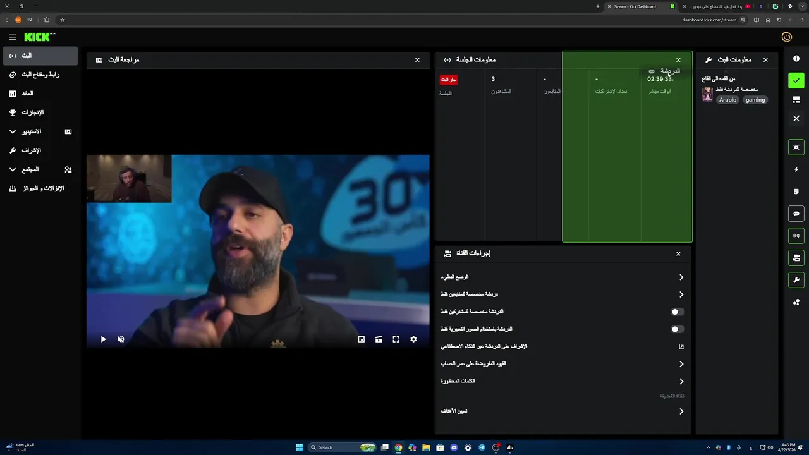Open الإشراف sidebar item
Viewport: 809px width, 455px height.
pyautogui.click(x=40, y=150)
